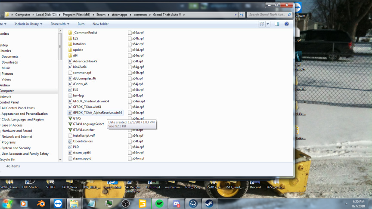Image resolution: width=372 pixels, height=209 pixels.
Task: Click the refresh button beside address bar
Action: click(x=242, y=15)
